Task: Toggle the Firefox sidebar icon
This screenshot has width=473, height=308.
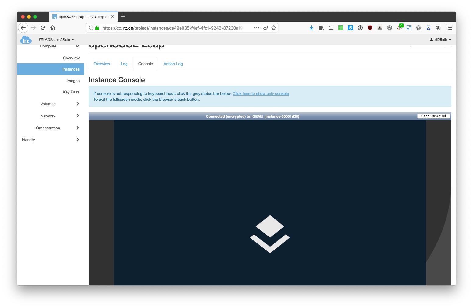Action: click(331, 28)
